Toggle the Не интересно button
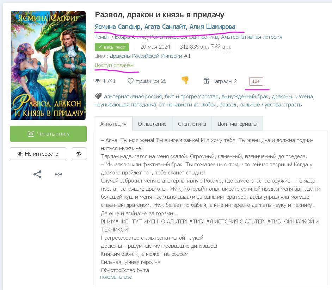This screenshot has width=332, height=290. [38, 154]
